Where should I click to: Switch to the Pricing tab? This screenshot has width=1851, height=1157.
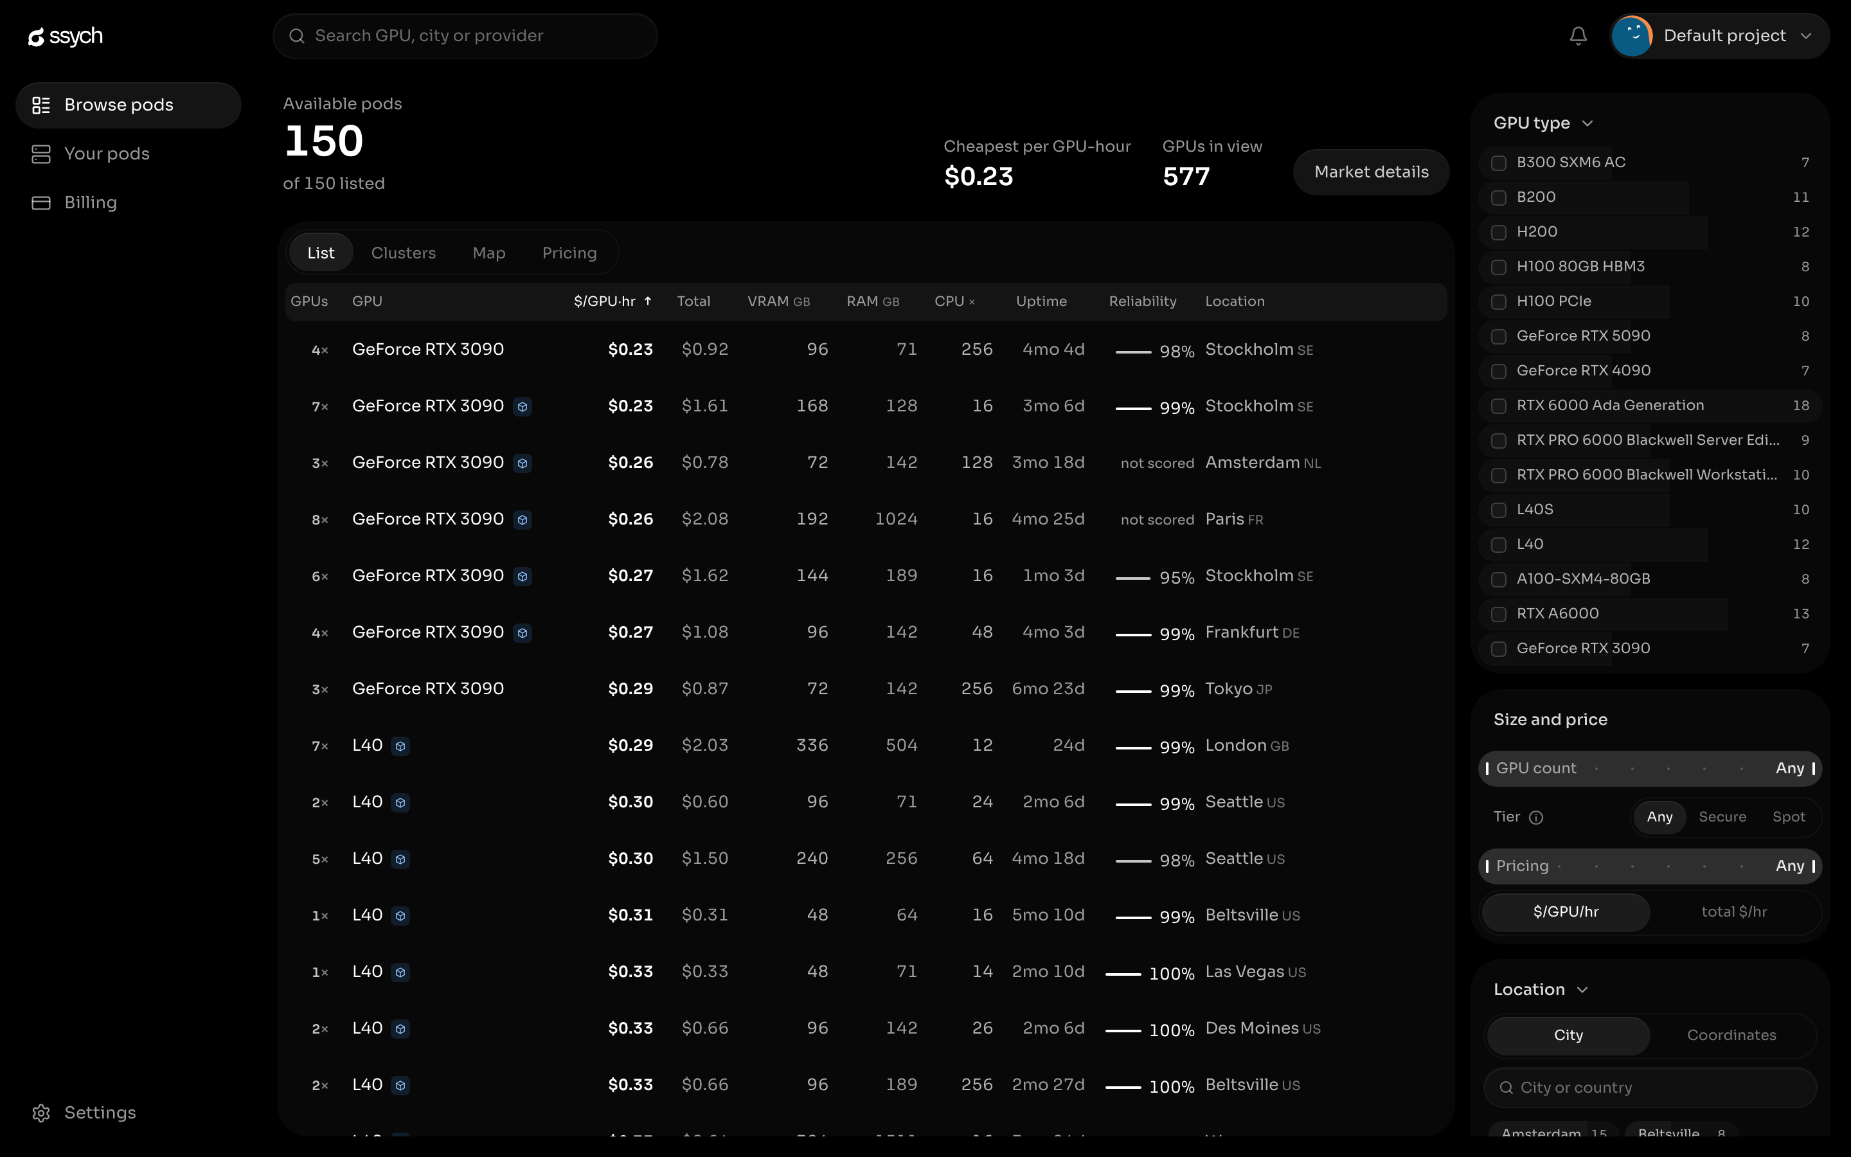569,253
